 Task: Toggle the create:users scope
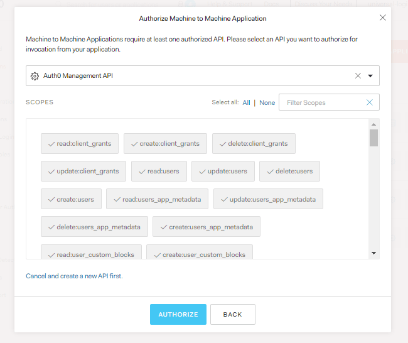coord(71,199)
